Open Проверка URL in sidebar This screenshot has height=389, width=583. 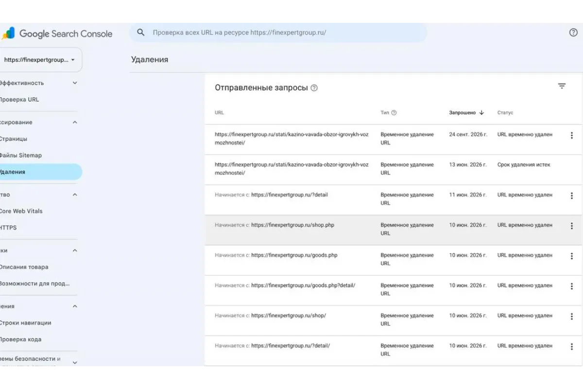tap(19, 100)
